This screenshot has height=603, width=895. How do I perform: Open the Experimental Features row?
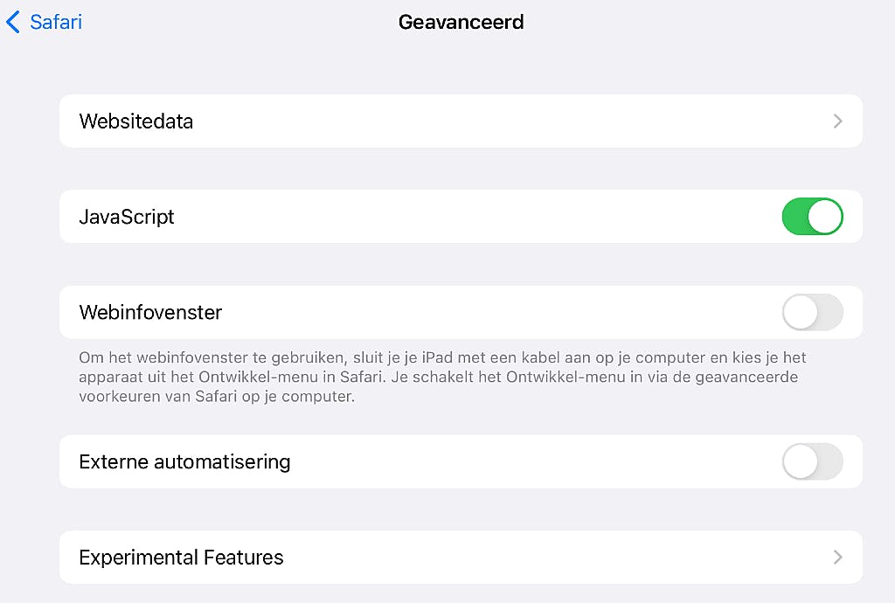click(x=437, y=558)
